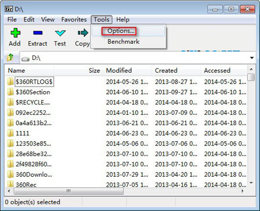The image size is (260, 211).
Task: Click the Copy arrow toolbar icon
Action: (x=82, y=33)
